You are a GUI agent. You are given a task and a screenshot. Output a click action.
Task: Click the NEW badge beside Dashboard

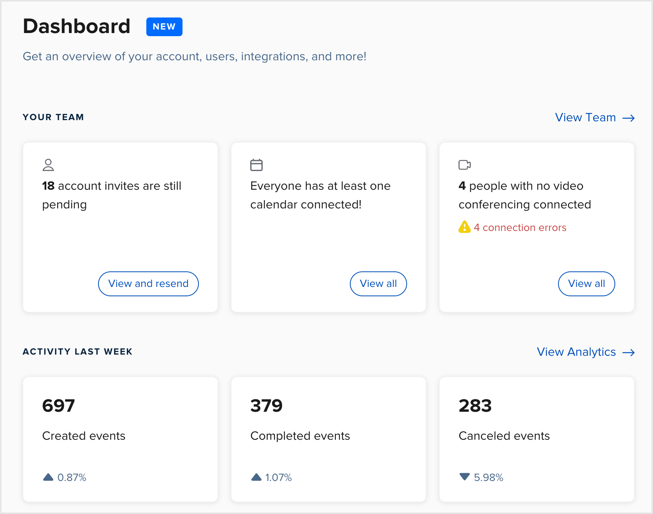pyautogui.click(x=164, y=26)
